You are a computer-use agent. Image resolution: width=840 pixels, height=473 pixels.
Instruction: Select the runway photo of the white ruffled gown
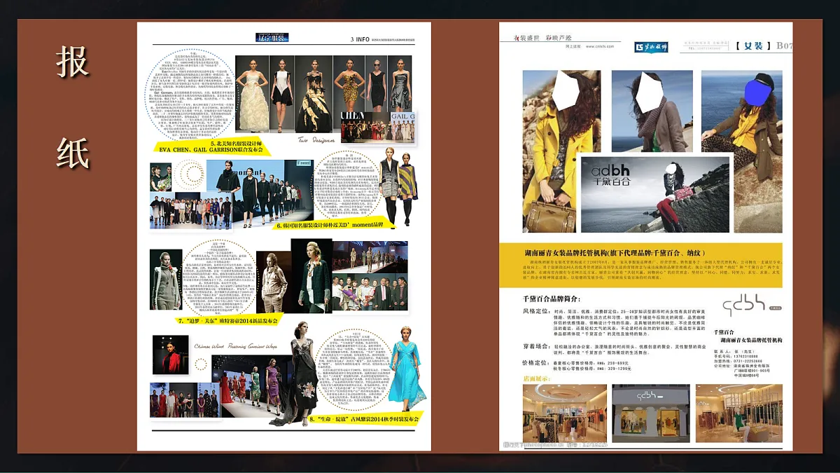[251, 94]
